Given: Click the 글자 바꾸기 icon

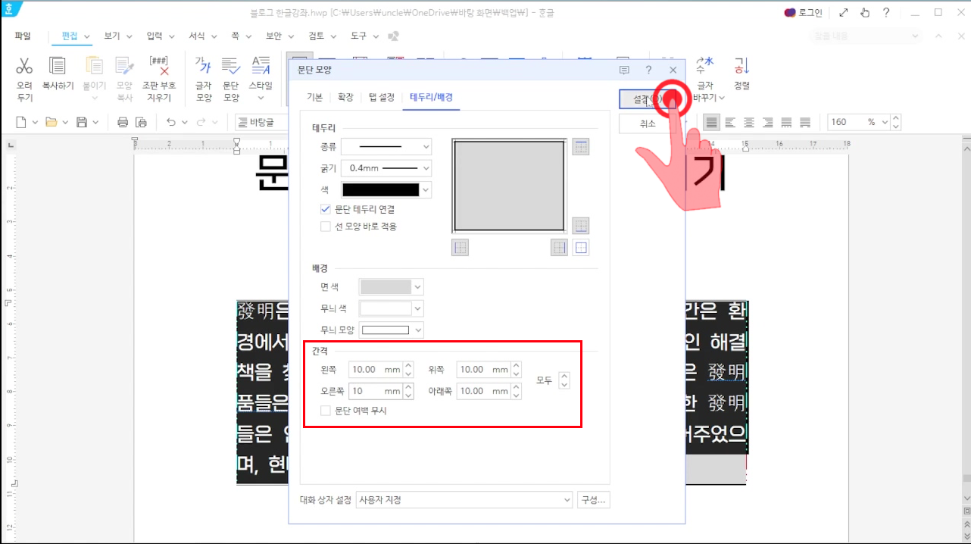Looking at the screenshot, I should click(705, 66).
